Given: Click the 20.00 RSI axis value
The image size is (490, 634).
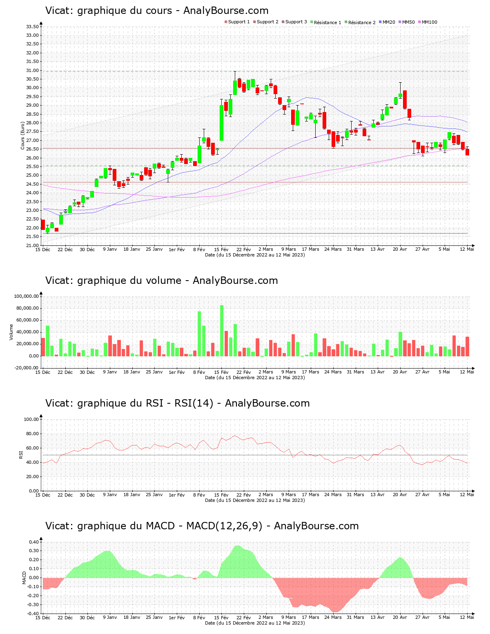Looking at the screenshot, I should point(33,477).
